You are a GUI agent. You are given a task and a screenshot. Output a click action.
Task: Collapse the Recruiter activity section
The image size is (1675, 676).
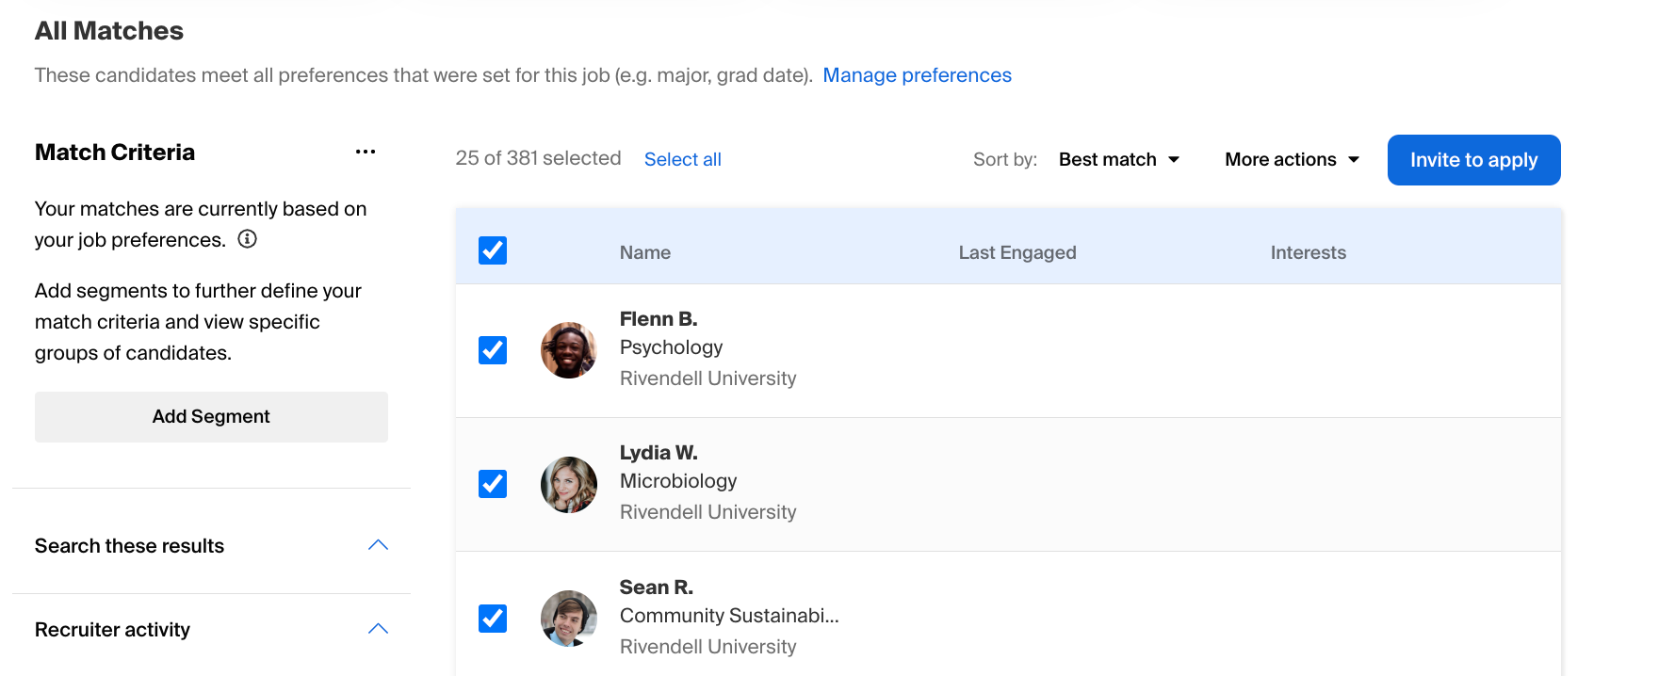(378, 630)
